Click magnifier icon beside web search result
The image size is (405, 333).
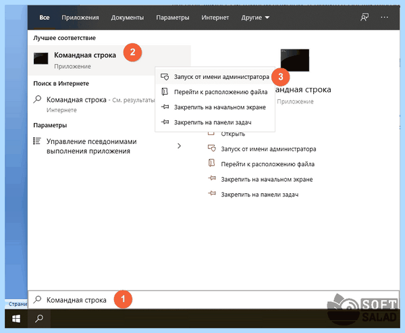point(37,99)
